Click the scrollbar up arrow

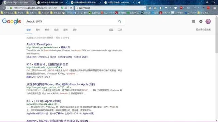click(x=217, y=16)
